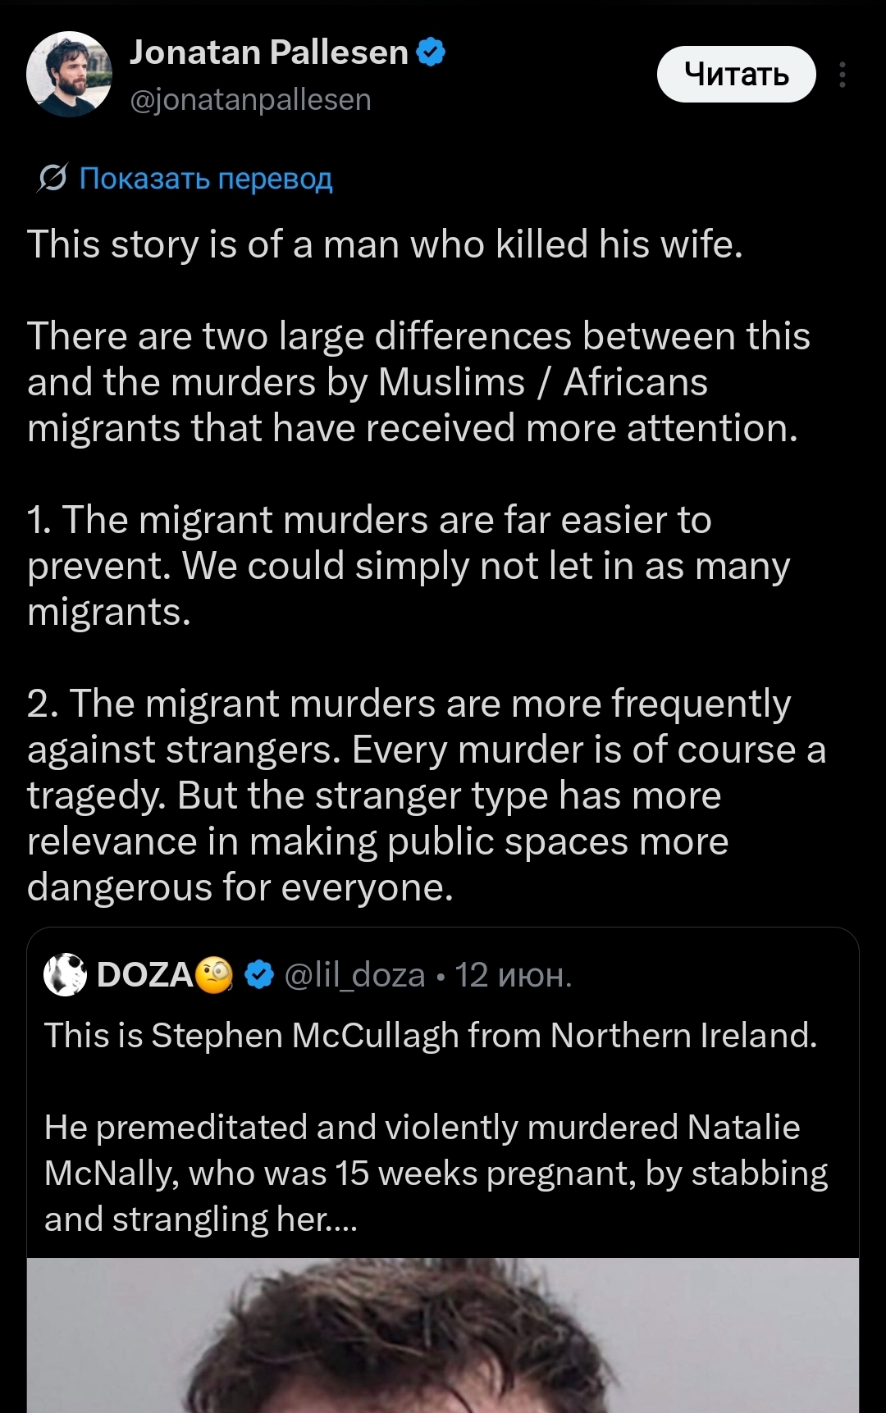The height and width of the screenshot is (1413, 886).
Task: Tap DOZA's verified badge
Action: pos(259,975)
